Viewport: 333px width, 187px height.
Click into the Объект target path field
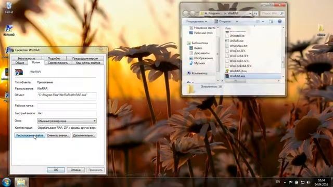(x=67, y=95)
